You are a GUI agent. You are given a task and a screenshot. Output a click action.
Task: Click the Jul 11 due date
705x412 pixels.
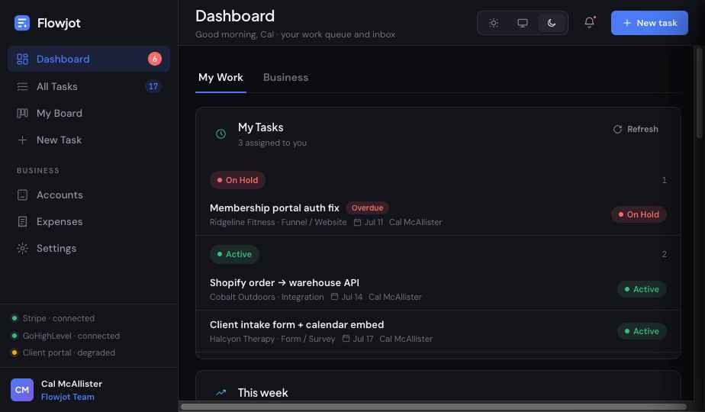[x=369, y=222]
